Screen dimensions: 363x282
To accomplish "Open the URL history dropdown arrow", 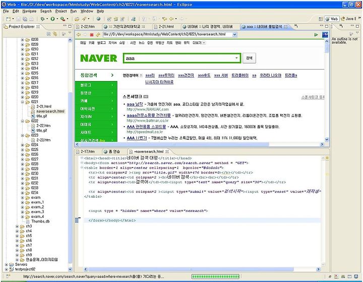I will pos(234,34).
